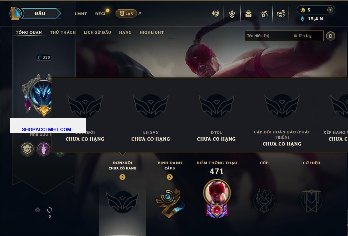Open the crafting hammer icon
The image size is (348, 236).
point(264,14)
